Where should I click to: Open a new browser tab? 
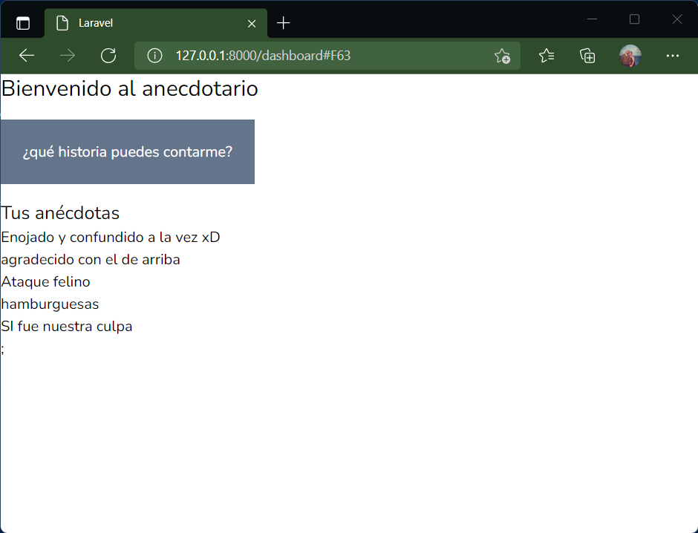tap(283, 23)
